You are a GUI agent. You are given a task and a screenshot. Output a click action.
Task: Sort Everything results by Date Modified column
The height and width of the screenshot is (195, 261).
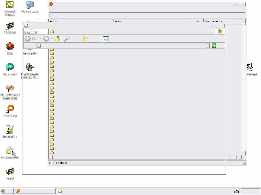pos(223,21)
